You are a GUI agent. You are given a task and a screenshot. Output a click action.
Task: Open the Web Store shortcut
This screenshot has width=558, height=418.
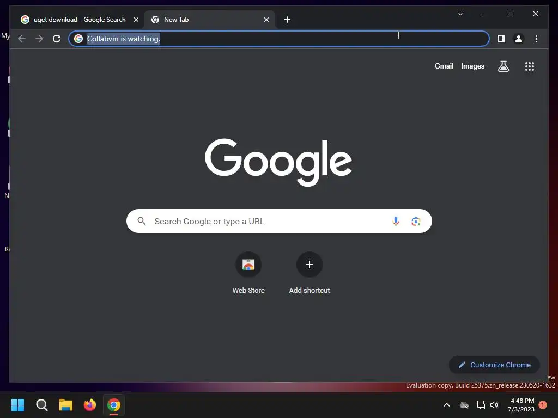click(248, 273)
